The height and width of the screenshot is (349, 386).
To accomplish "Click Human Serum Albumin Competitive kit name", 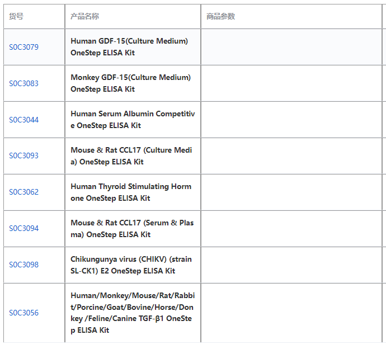I will (133, 120).
